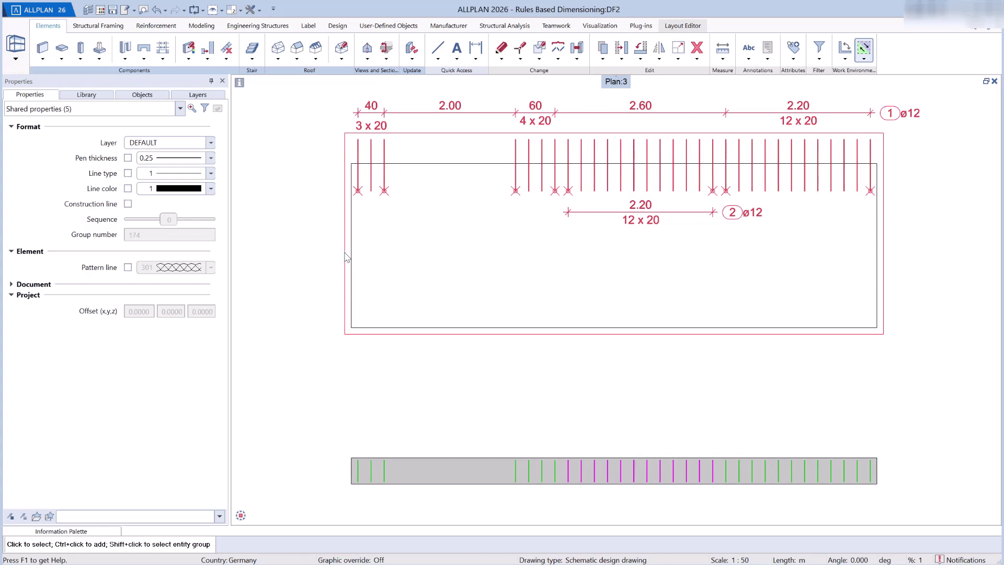Open the Layer DEFAULT dropdown

point(211,143)
